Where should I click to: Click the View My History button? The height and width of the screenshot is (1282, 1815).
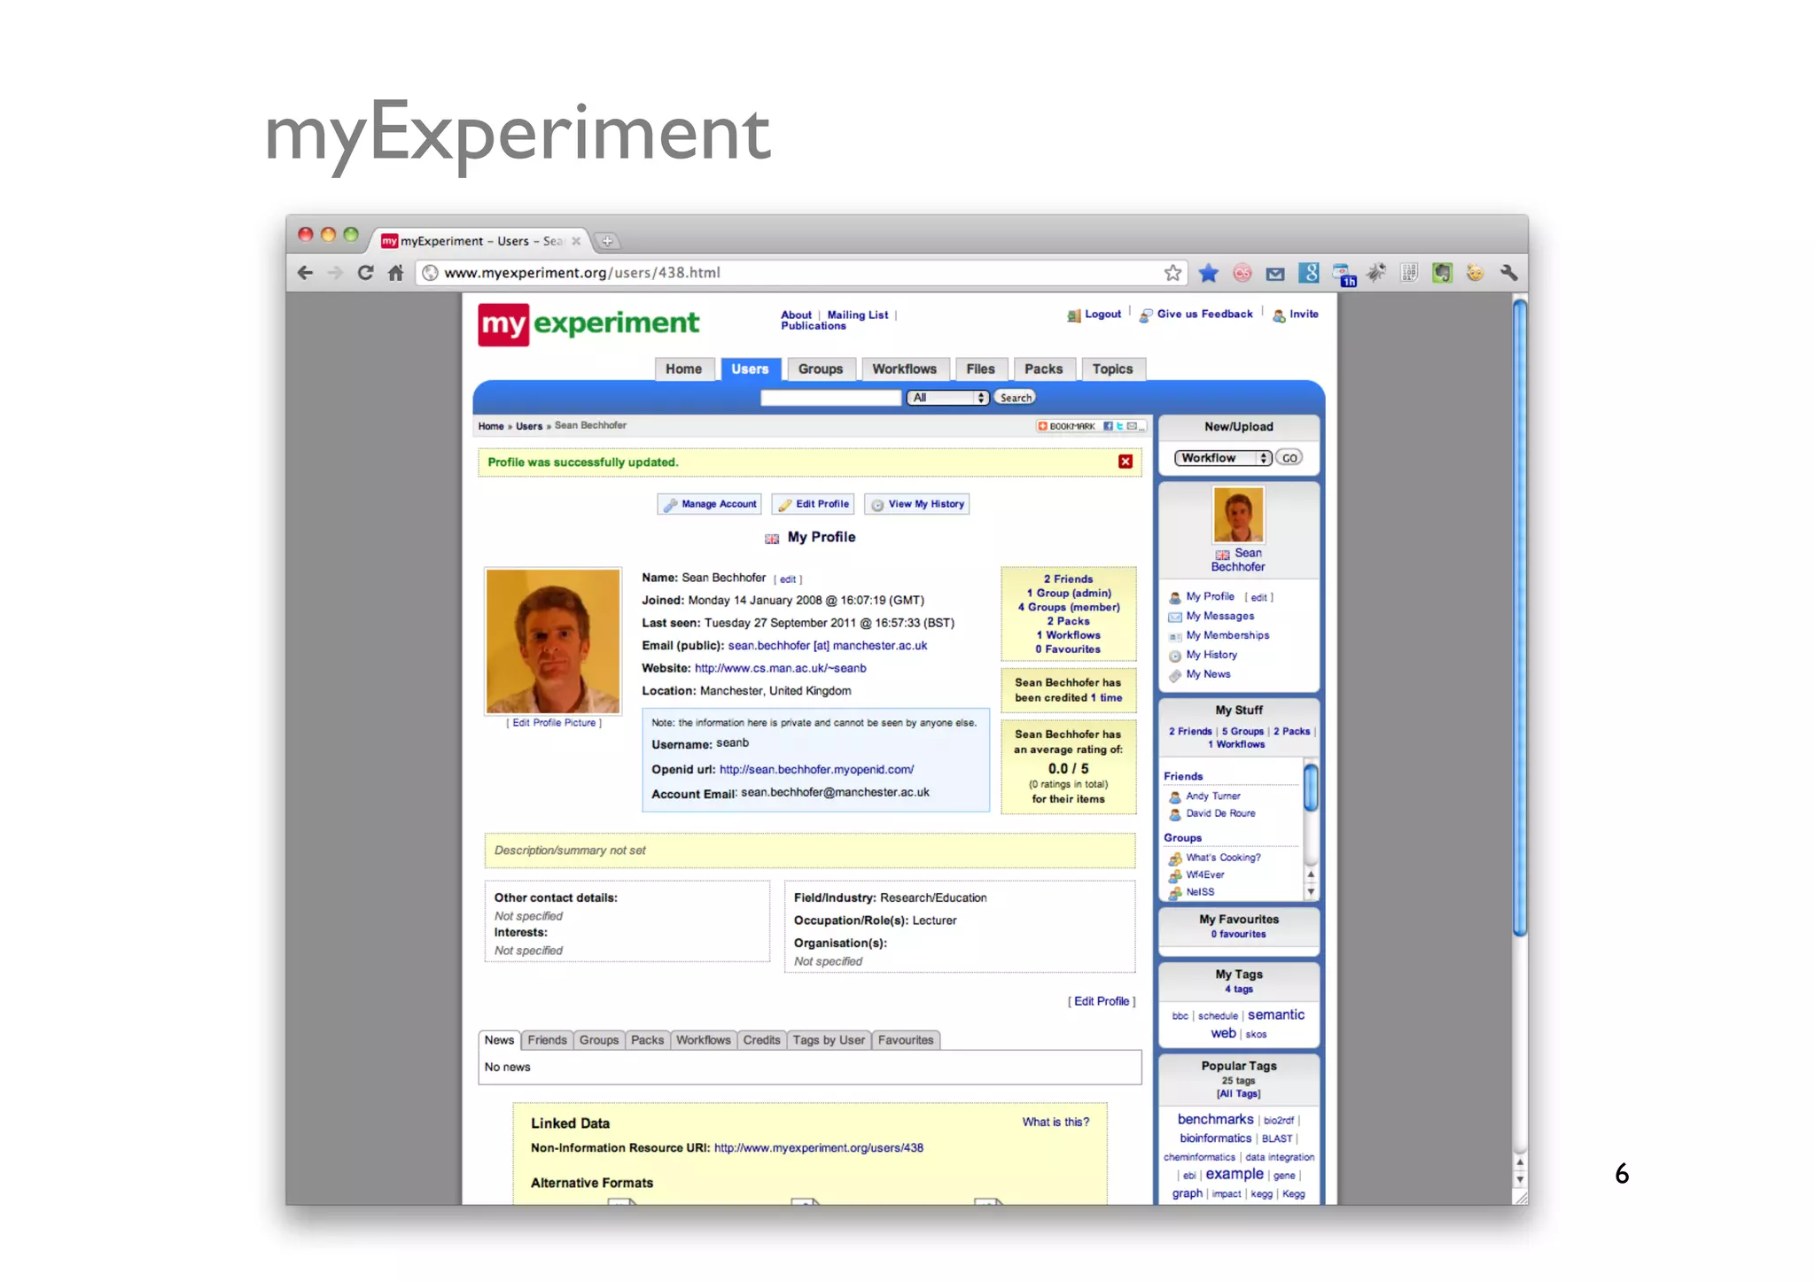point(917,504)
